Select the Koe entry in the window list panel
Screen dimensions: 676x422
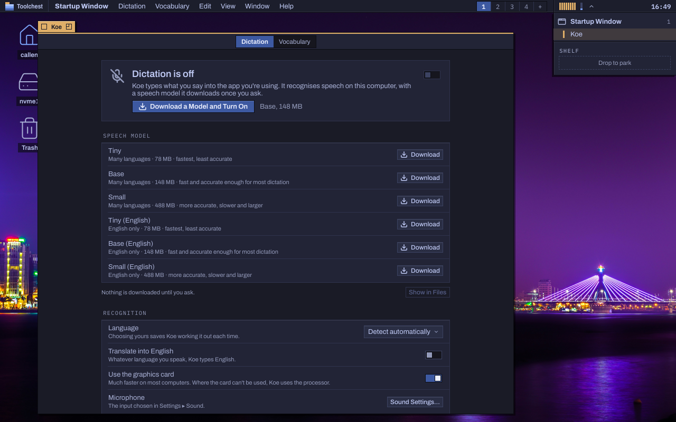point(615,34)
